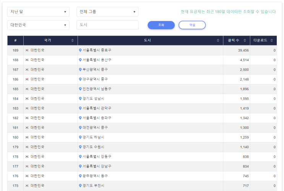284x191 pixels.
Task: Click row number 176
Action: tap(15, 176)
